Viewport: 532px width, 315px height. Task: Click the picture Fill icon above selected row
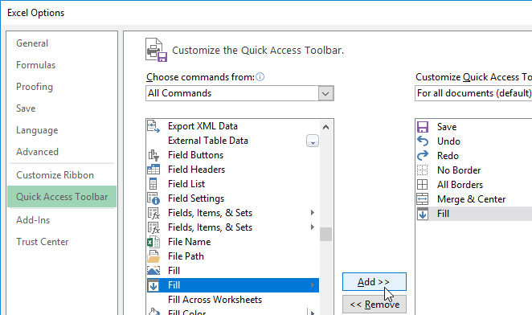click(153, 271)
